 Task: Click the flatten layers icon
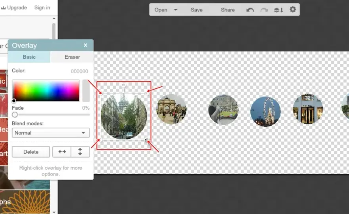click(x=278, y=10)
